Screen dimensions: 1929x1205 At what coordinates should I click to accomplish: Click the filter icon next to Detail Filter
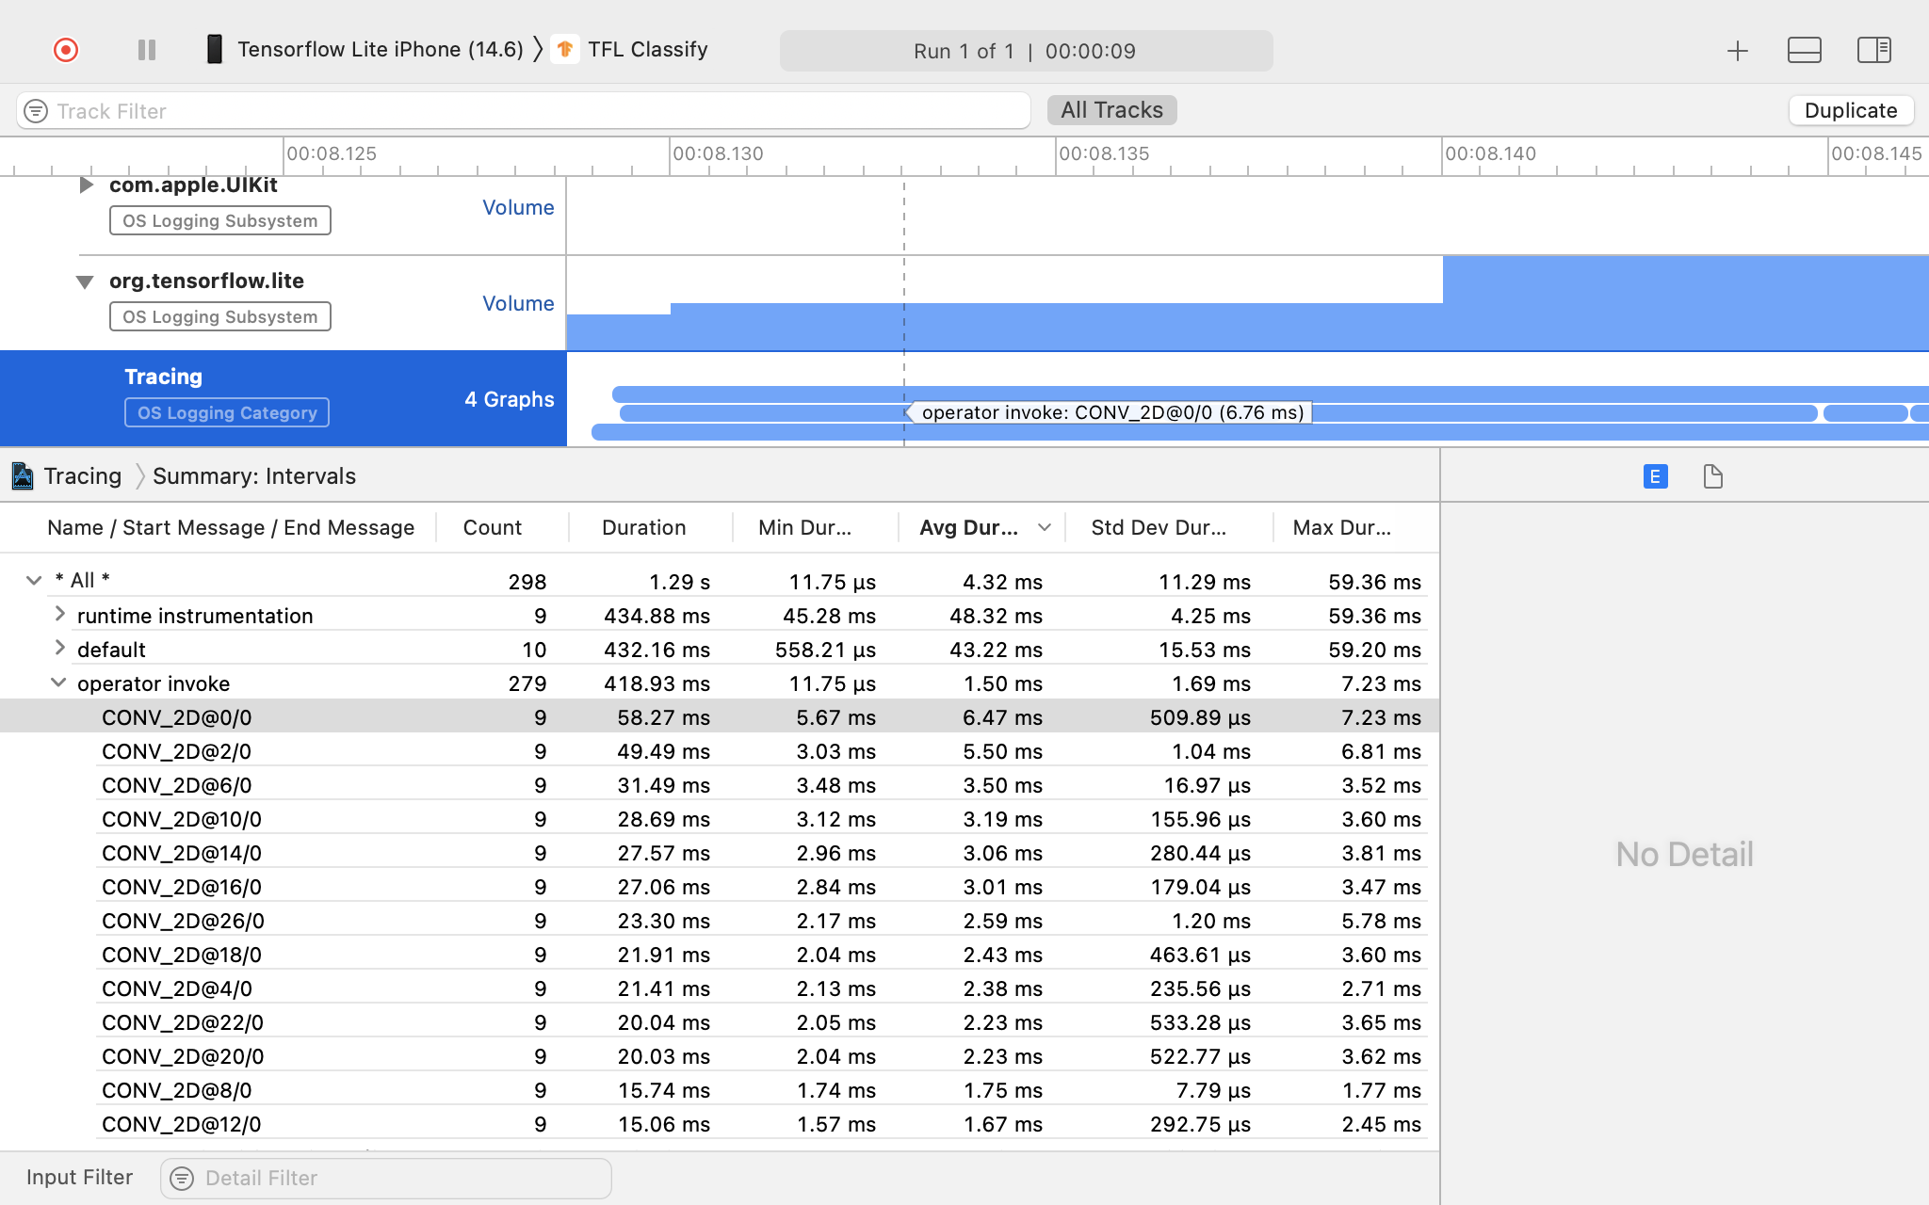click(181, 1178)
